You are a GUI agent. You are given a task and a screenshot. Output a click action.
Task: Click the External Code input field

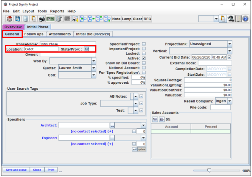coord(215,63)
